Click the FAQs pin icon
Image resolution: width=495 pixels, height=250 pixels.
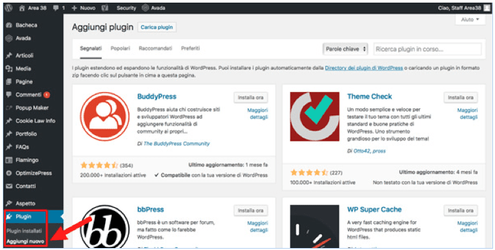coord(9,147)
